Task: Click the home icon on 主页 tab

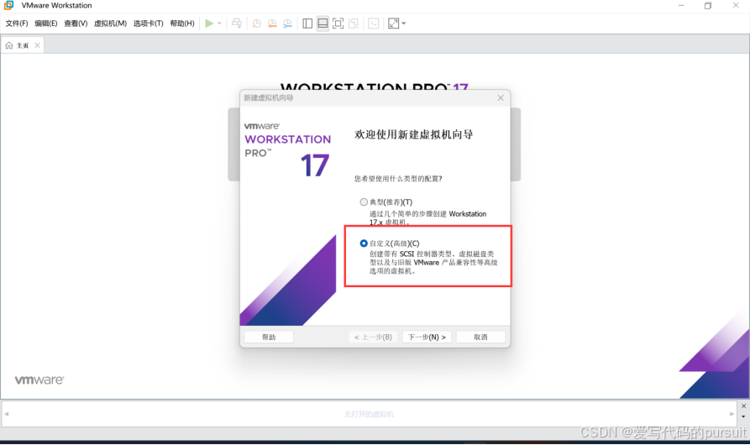Action: tap(9, 45)
